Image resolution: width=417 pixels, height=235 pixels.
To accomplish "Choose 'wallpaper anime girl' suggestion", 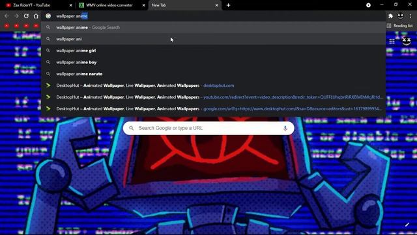I will point(213,51).
